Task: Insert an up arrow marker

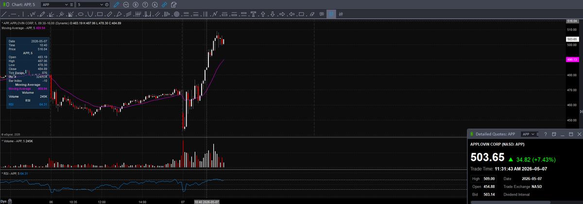Action: [x=263, y=14]
